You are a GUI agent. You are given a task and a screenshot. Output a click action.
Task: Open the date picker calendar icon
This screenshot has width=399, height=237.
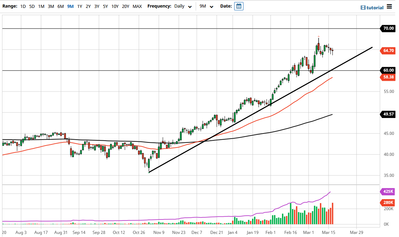(239, 6)
